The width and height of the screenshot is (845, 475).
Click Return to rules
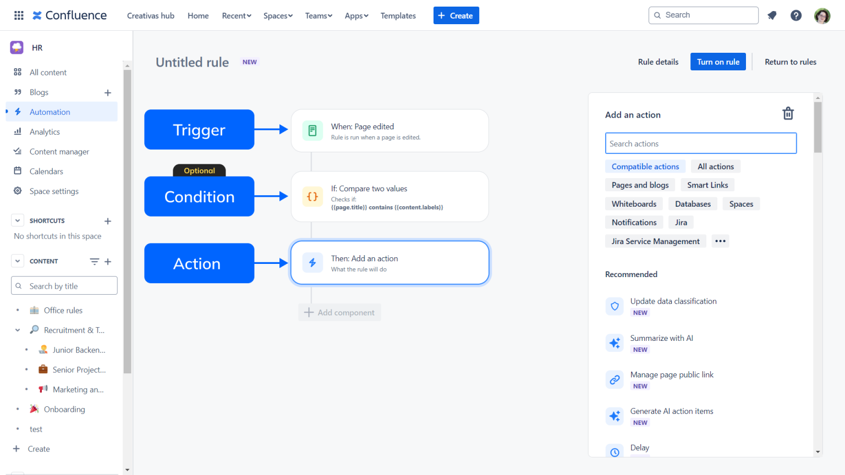[x=791, y=62]
